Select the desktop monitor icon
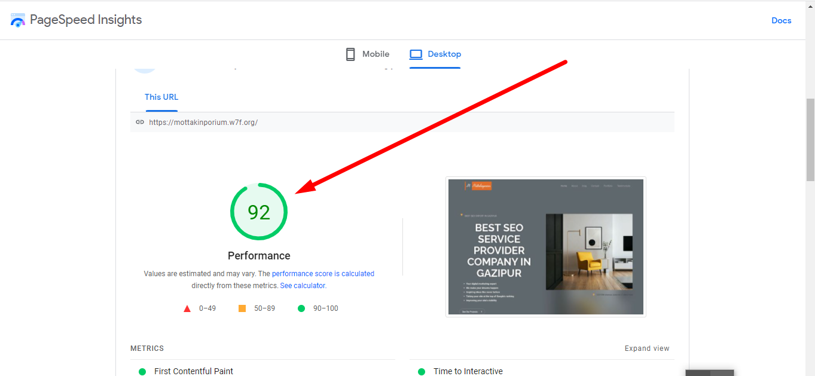815x376 pixels. pos(416,54)
